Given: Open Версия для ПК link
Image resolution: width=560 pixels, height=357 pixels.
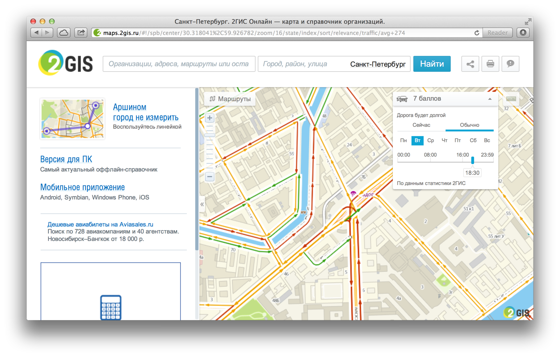Looking at the screenshot, I should click(66, 159).
